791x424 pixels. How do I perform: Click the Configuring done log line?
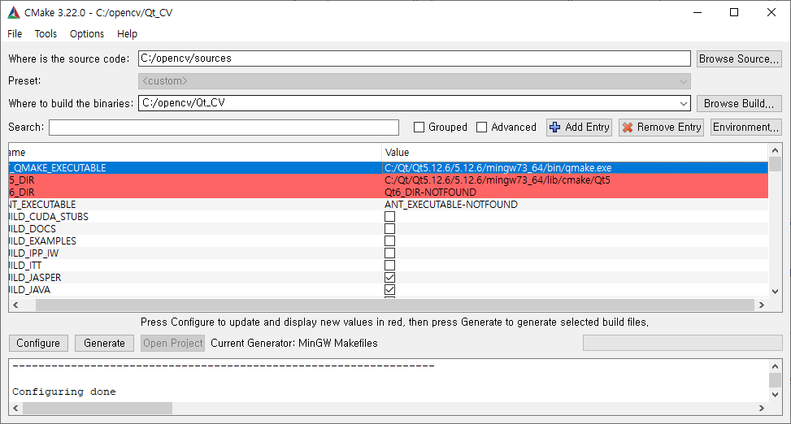64,392
